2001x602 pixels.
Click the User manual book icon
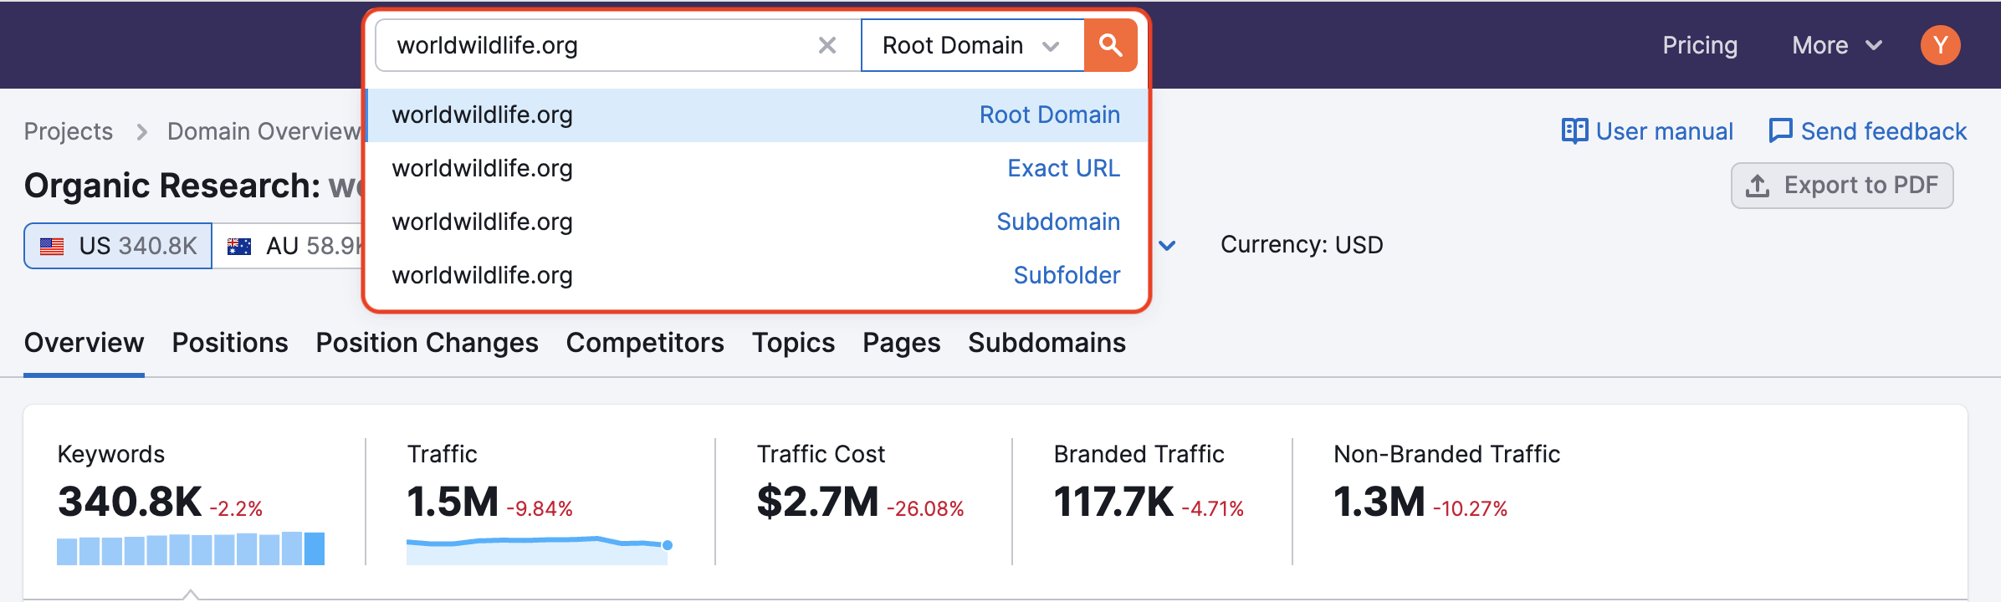click(1574, 131)
